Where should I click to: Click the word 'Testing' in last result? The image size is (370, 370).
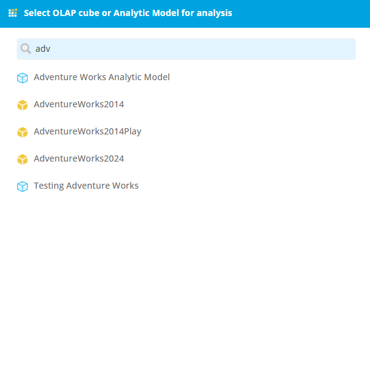coord(49,186)
